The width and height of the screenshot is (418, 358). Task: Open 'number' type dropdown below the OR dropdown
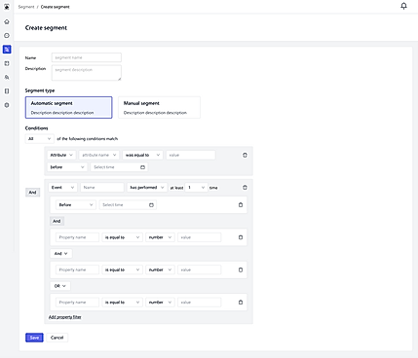160,303
